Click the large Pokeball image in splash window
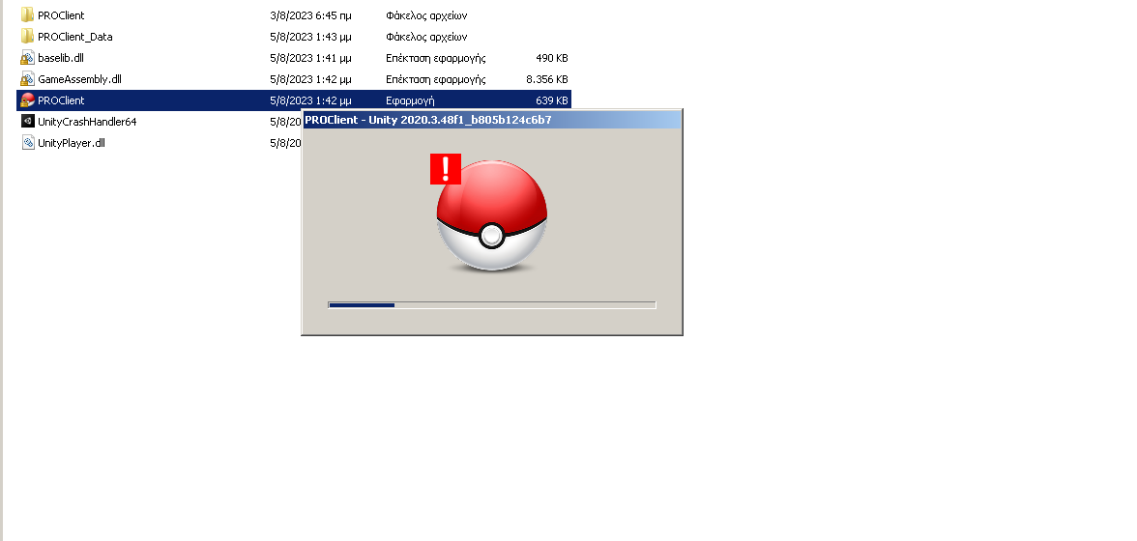1137x541 pixels. coord(491,215)
